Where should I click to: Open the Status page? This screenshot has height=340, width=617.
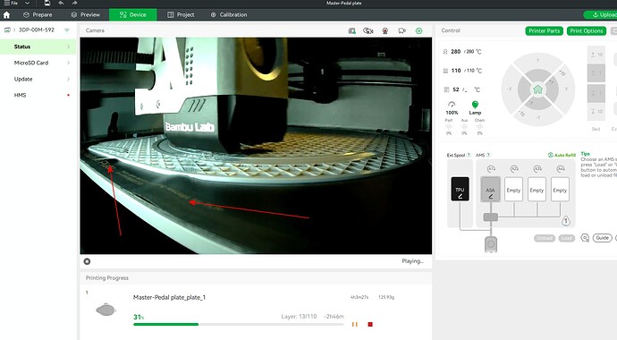[x=38, y=47]
